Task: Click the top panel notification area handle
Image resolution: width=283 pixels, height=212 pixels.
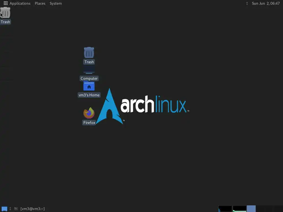Action: click(x=247, y=3)
